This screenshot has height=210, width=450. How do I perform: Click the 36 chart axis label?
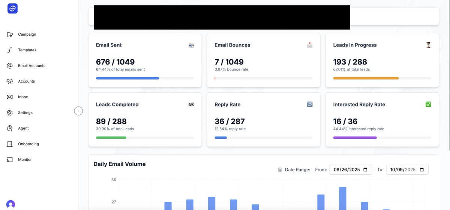[x=114, y=180]
